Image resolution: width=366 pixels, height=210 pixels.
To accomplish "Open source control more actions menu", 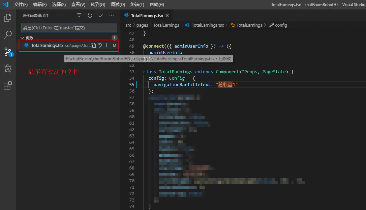I will (112, 16).
